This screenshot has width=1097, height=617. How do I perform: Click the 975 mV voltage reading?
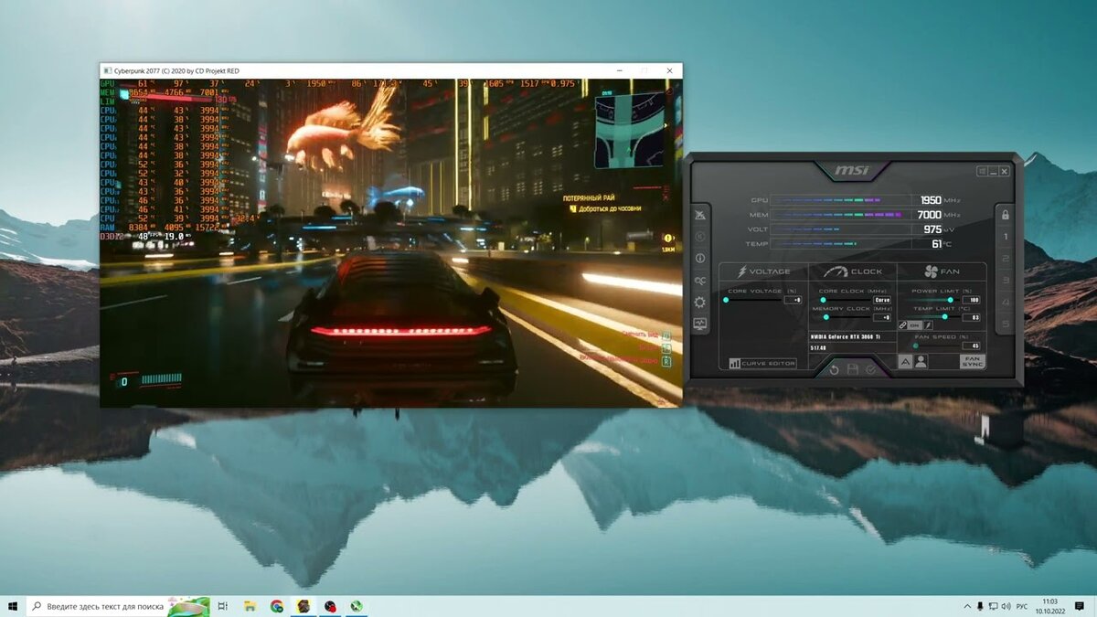pos(932,229)
